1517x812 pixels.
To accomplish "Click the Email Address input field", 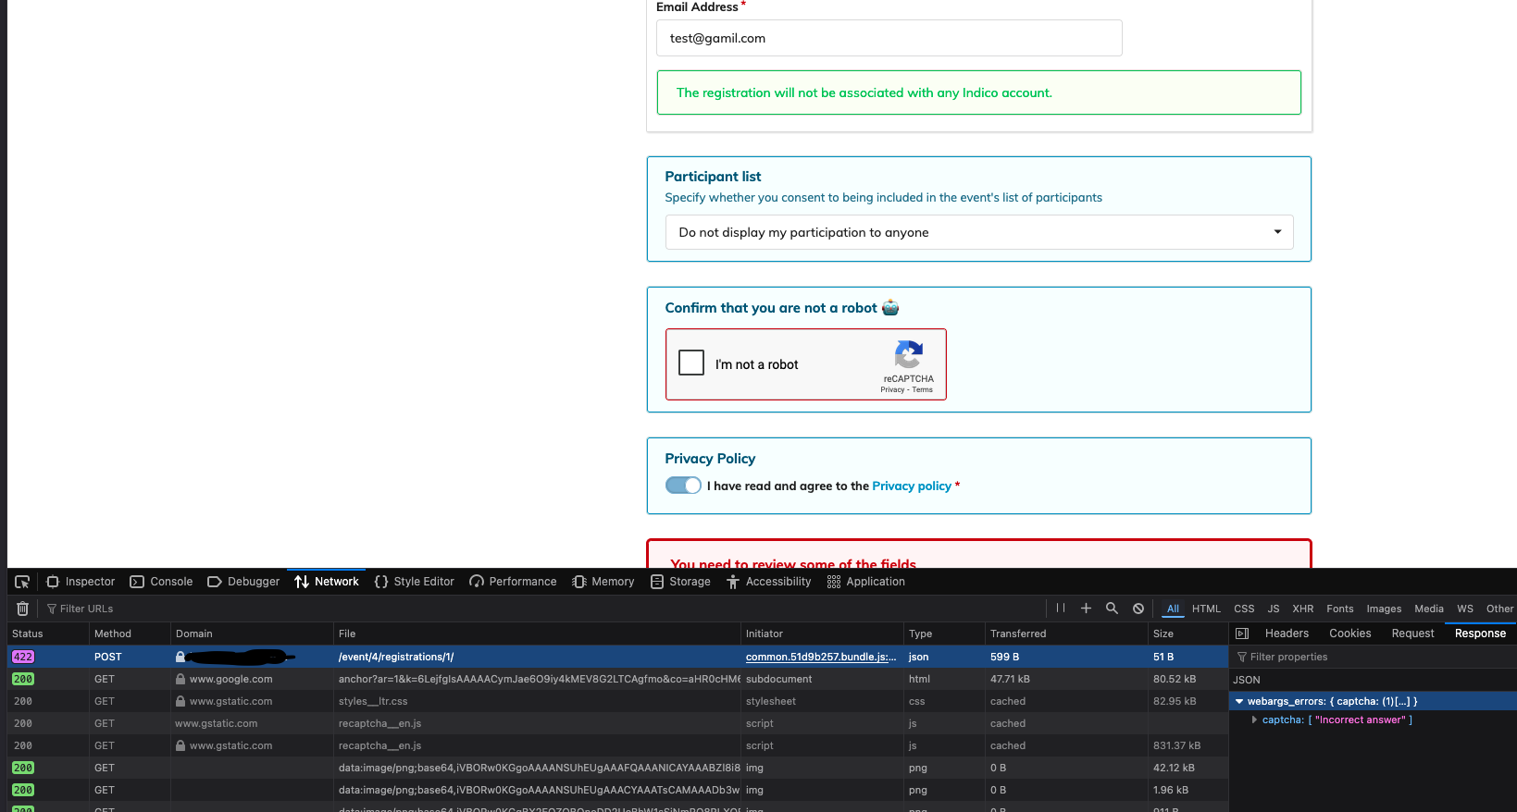I will point(889,38).
